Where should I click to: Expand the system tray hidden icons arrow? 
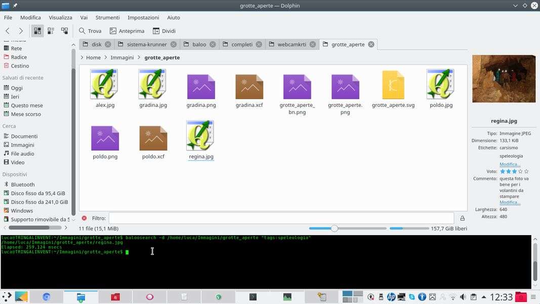point(483,297)
